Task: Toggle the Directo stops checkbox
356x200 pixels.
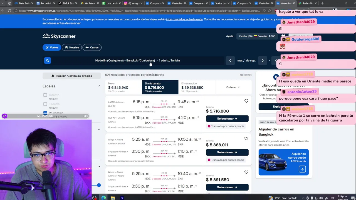Action: click(45, 95)
